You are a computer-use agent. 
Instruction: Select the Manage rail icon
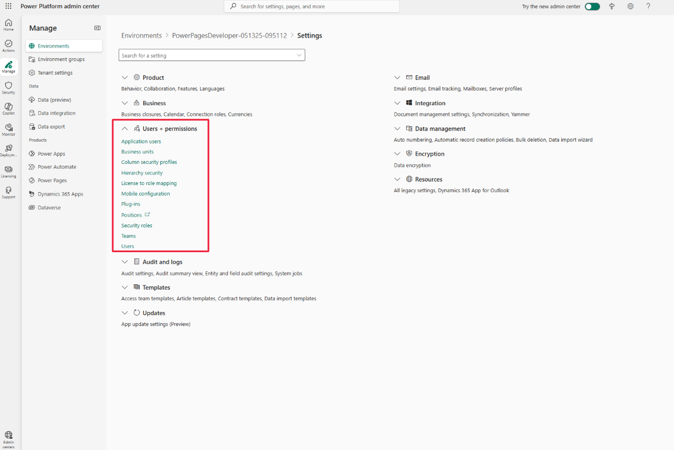(9, 67)
